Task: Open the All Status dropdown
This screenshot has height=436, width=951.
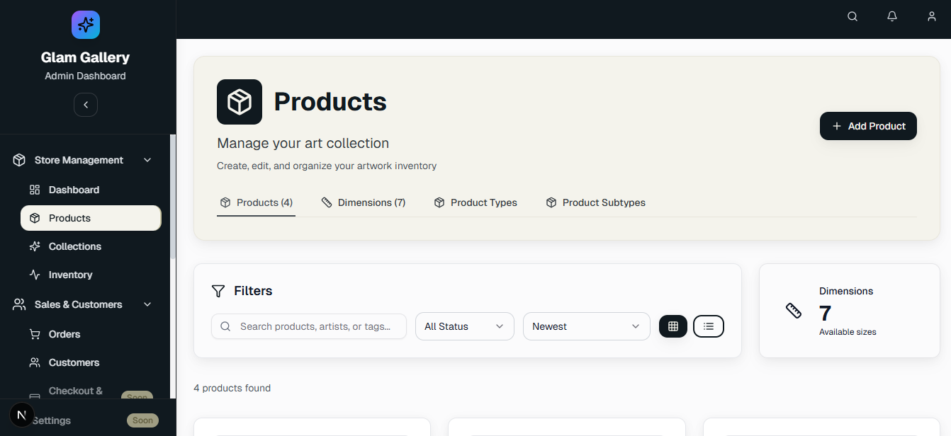Action: pyautogui.click(x=464, y=326)
